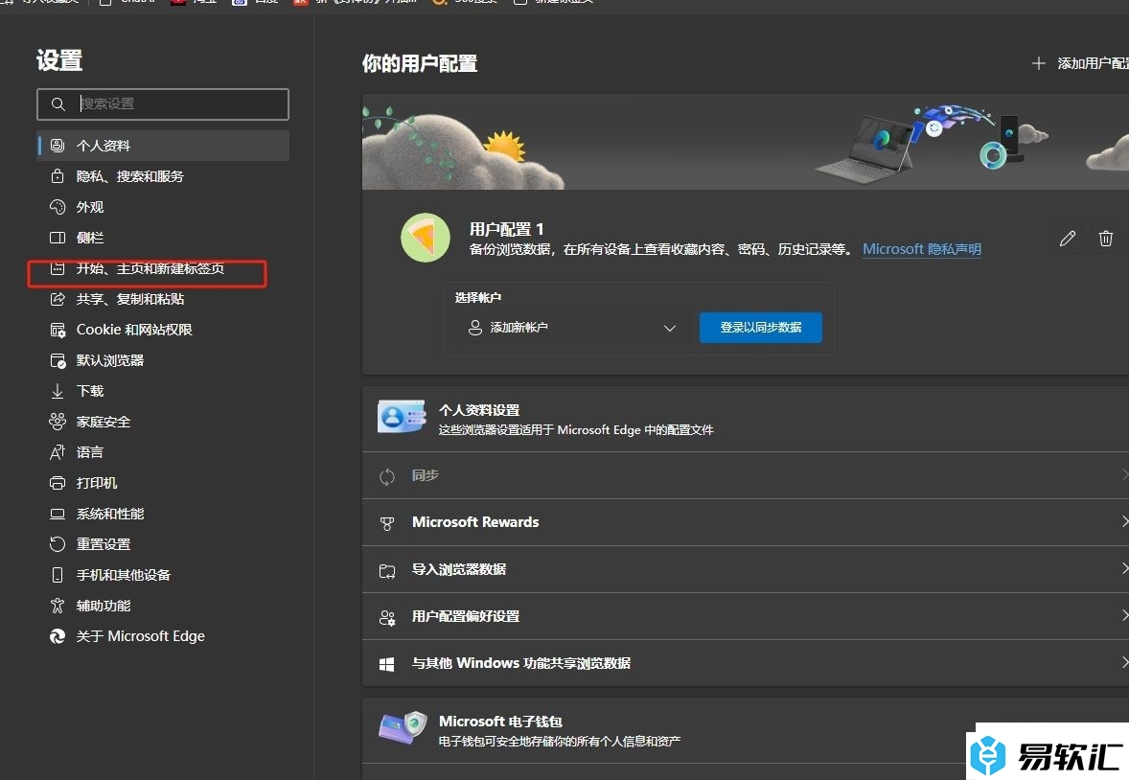Click 添加用户配置 to add a profile

[x=1093, y=63]
